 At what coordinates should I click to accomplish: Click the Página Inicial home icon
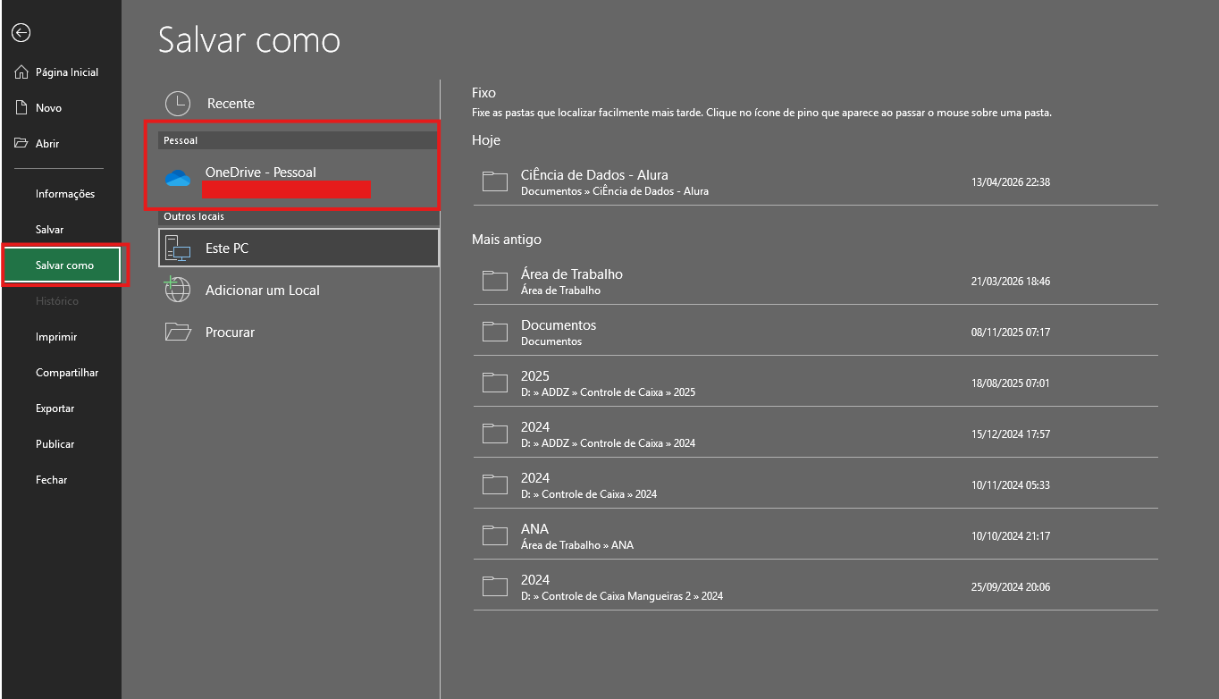click(x=22, y=72)
